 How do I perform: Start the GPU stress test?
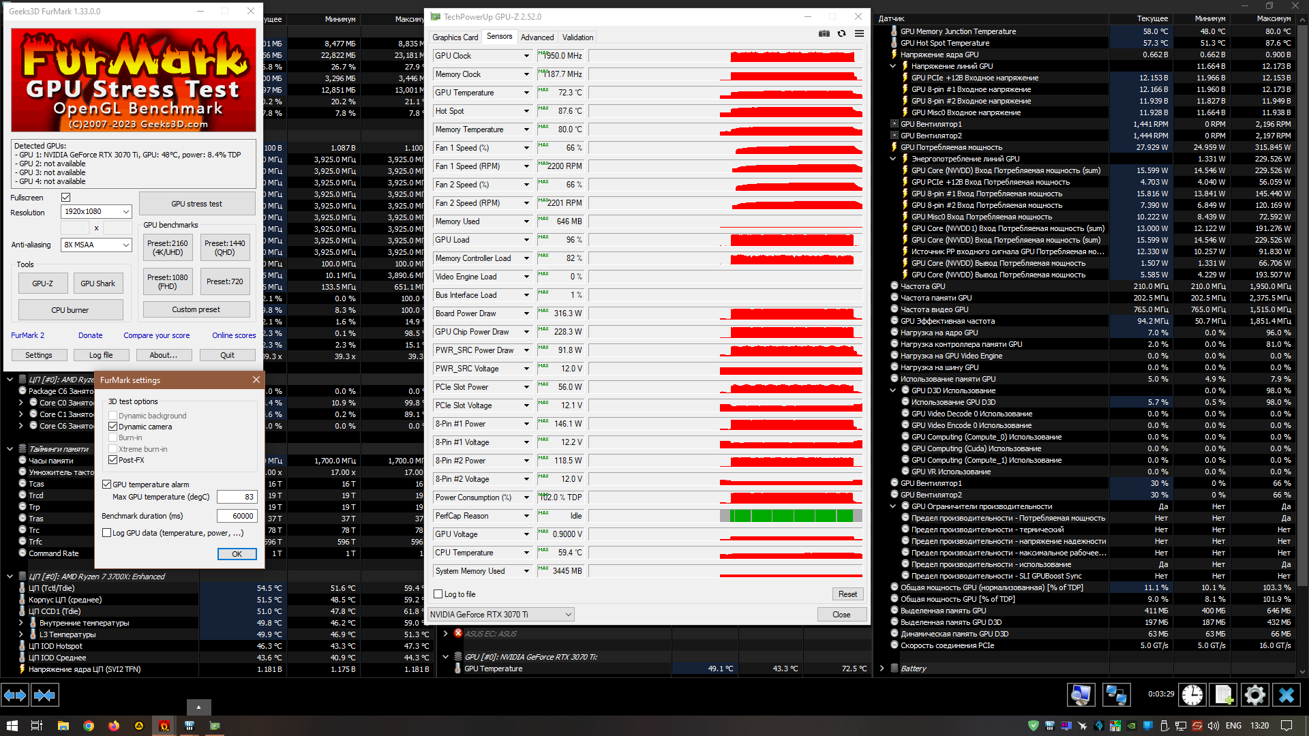[x=196, y=204]
